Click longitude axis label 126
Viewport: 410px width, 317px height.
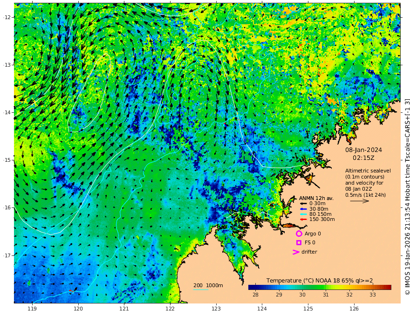click(354, 309)
